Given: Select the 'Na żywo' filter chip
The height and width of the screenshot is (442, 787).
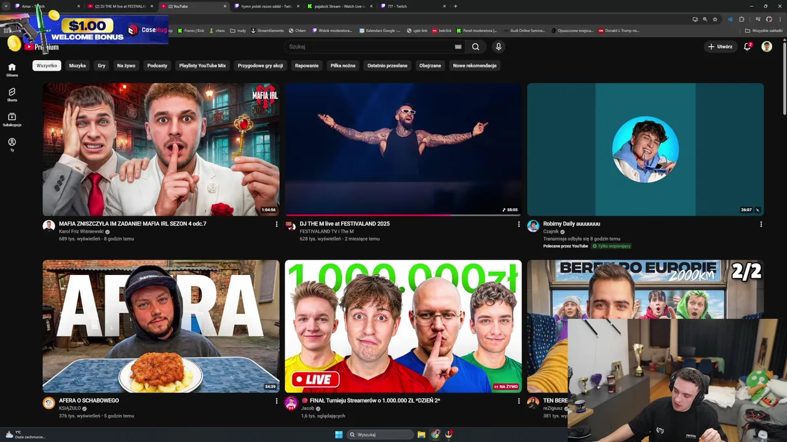Looking at the screenshot, I should (126, 66).
